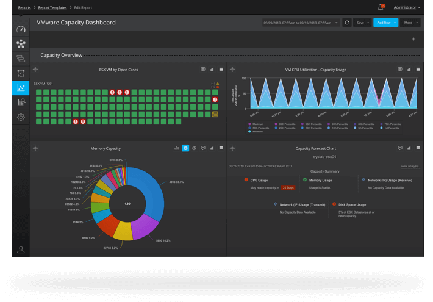The image size is (433, 302).
Task: Expand the Save button dropdown arrow
Action: point(368,23)
